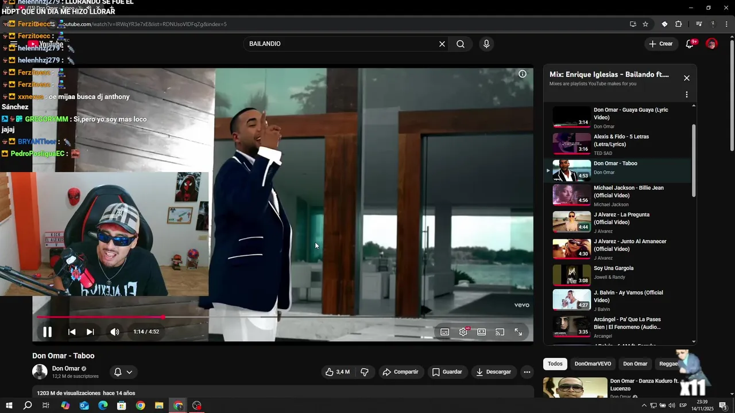This screenshot has height=413, width=735.
Task: Open video player settings gear
Action: click(463, 332)
